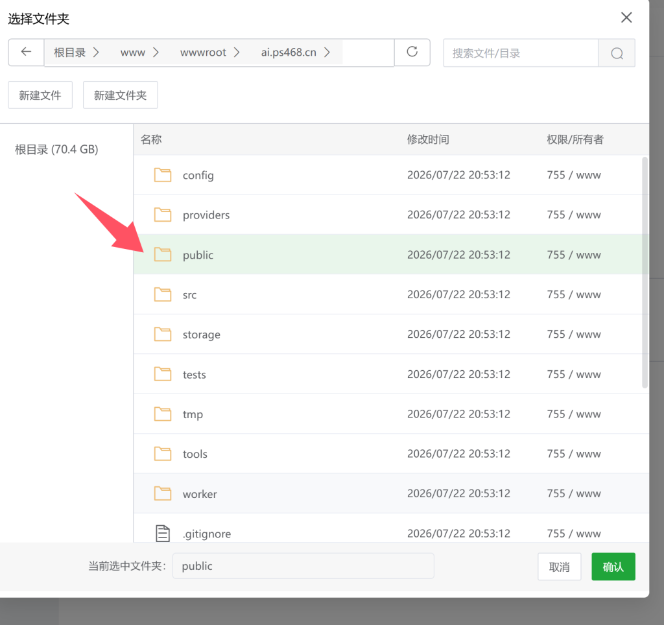
Task: Click 新建文件夹 button
Action: (x=120, y=95)
